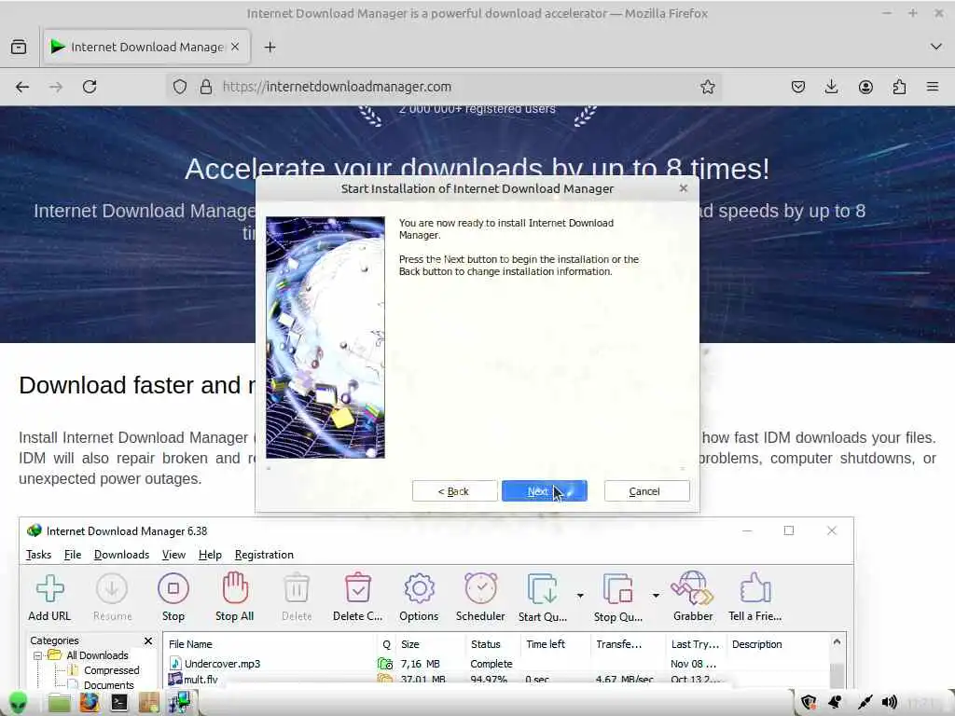
Task: Click Time left column header
Action: [x=554, y=644]
